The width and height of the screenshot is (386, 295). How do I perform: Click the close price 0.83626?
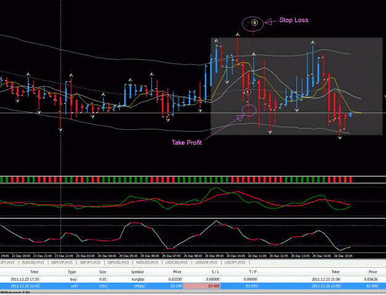[371, 280]
